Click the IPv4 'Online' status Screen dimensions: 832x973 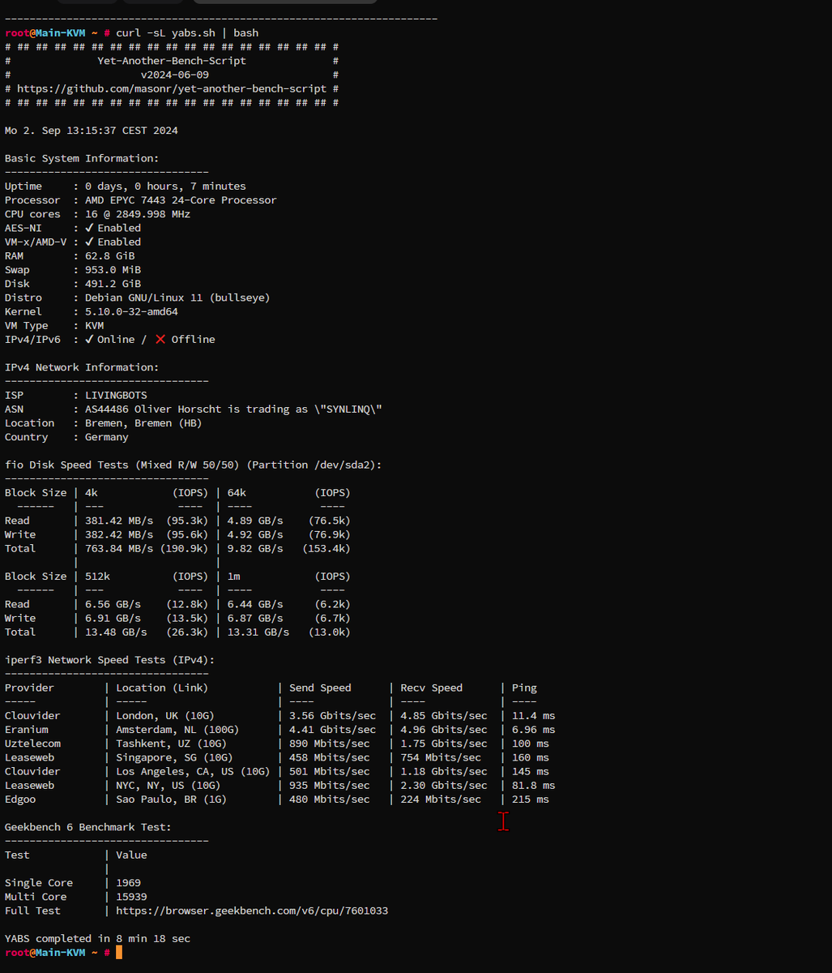tap(110, 339)
